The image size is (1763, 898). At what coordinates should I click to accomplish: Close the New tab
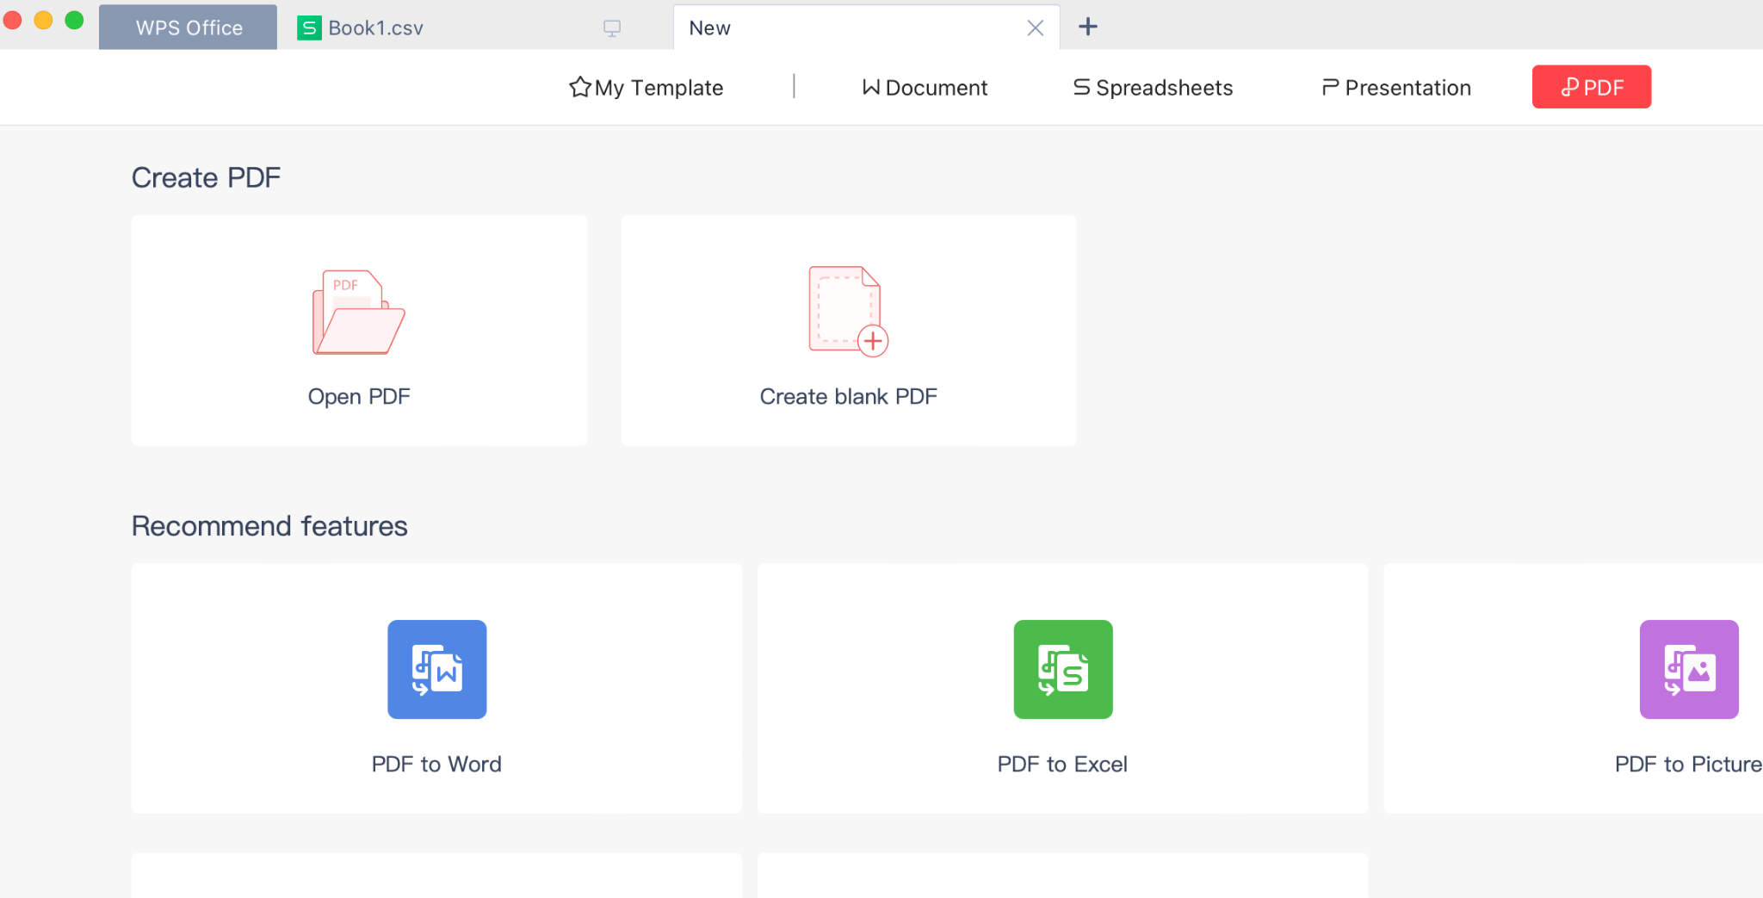click(1035, 28)
